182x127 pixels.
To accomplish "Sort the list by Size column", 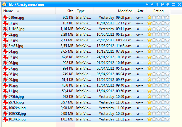I will tap(70, 11).
